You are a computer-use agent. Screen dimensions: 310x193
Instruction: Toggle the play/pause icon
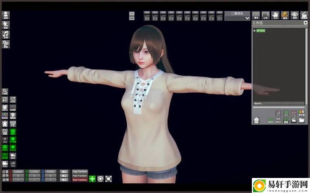(x=5, y=100)
